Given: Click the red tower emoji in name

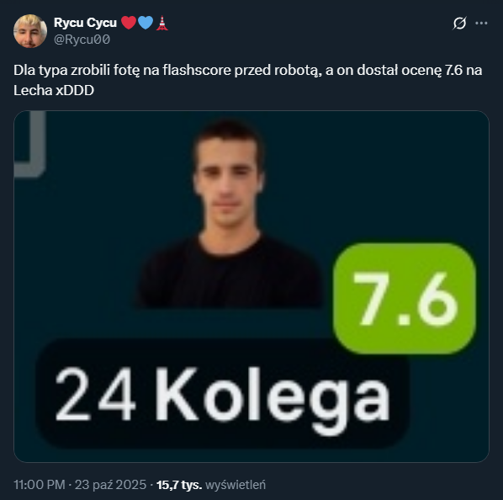Looking at the screenshot, I should click(x=162, y=23).
